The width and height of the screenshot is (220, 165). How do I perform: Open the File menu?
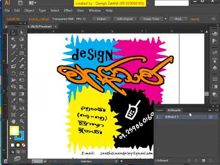[7, 11]
